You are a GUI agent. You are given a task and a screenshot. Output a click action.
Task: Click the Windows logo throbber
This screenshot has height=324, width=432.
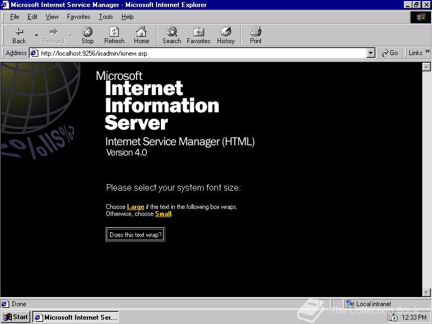click(421, 17)
